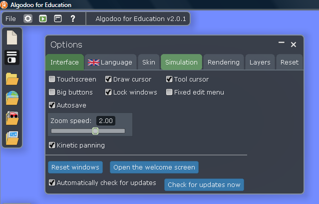319x204 pixels.
Task: Open the plain folder scene browser icon
Action: pos(12,78)
